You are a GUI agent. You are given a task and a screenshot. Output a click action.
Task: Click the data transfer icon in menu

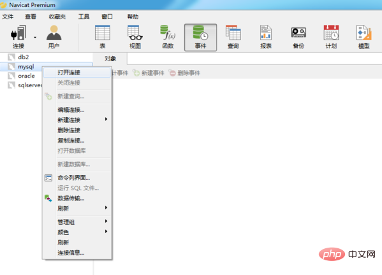point(48,198)
